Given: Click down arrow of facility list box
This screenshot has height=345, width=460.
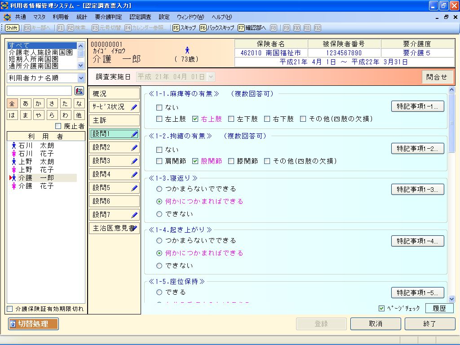Looking at the screenshot, I should pyautogui.click(x=81, y=66).
